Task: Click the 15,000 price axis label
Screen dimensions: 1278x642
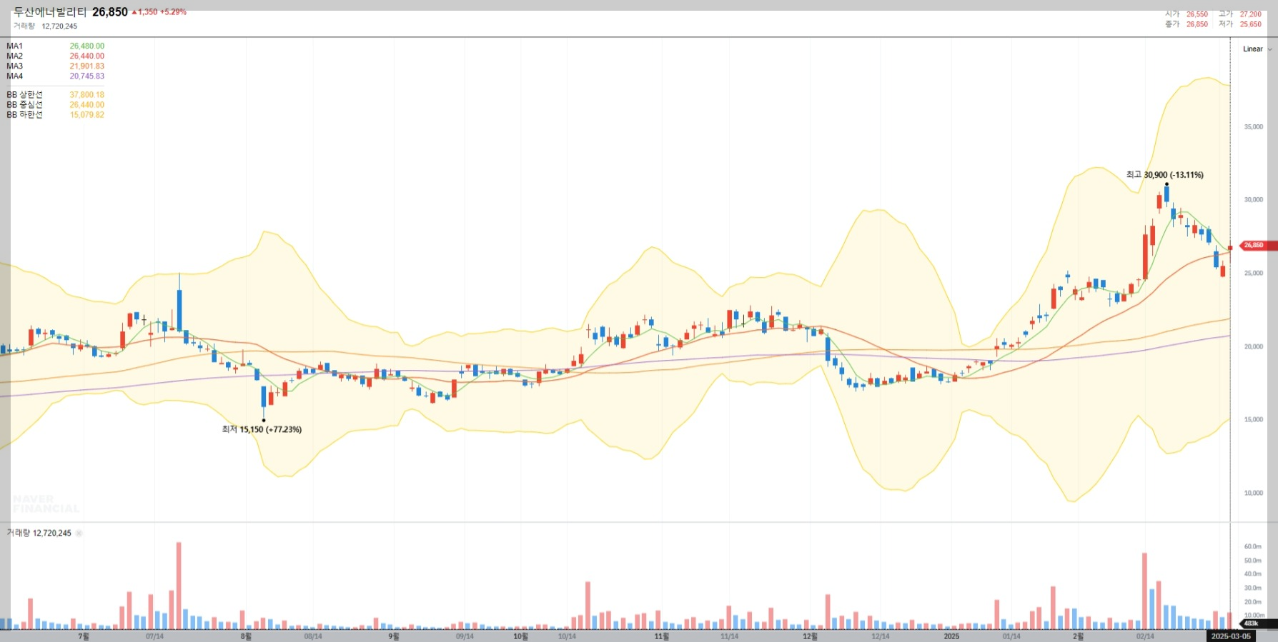Action: (1253, 420)
